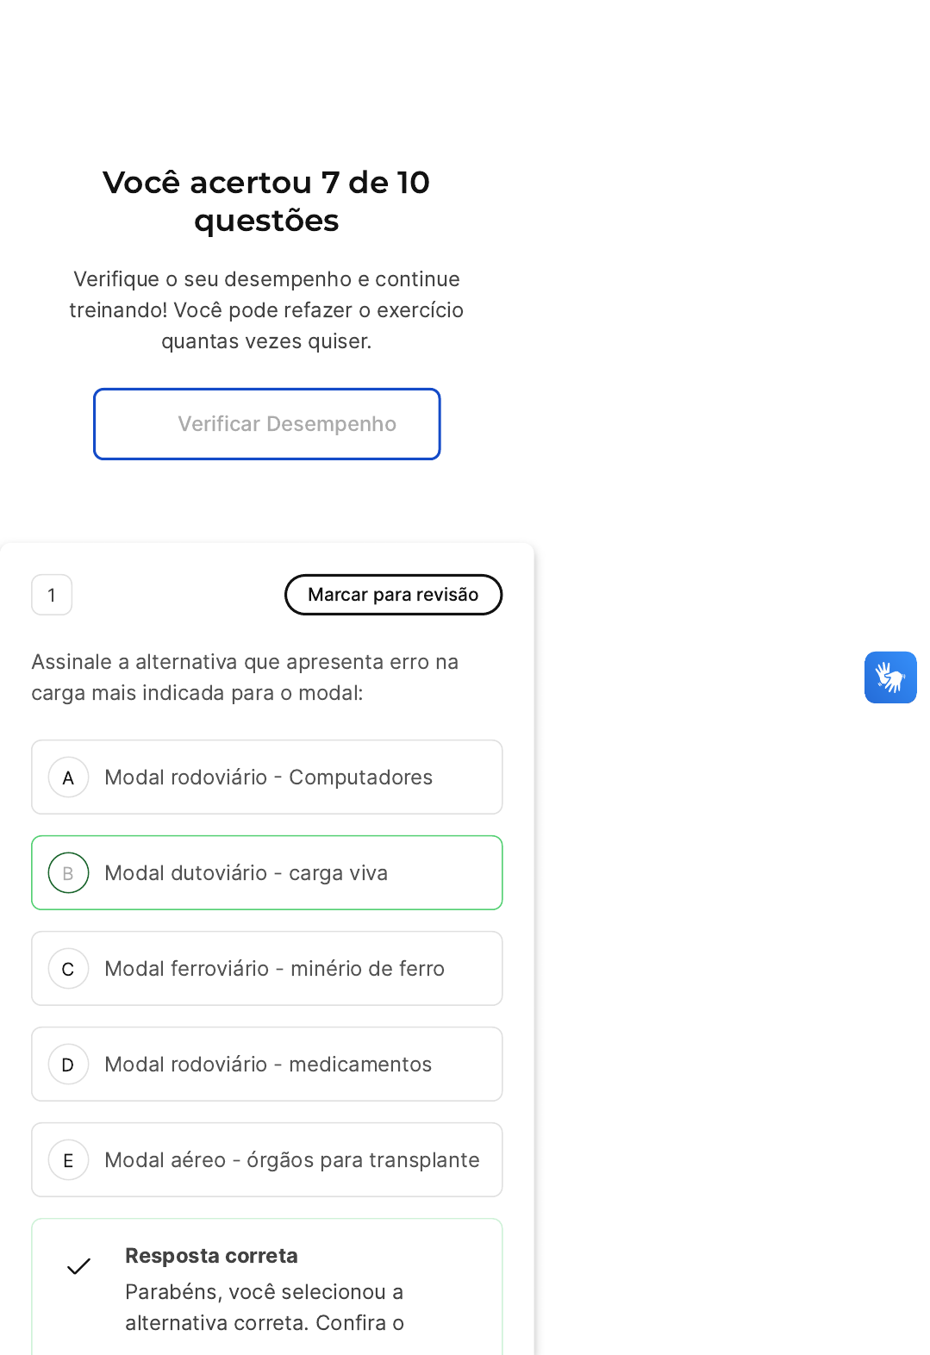Click the question number 1 badge
The height and width of the screenshot is (1355, 930).
tap(52, 595)
